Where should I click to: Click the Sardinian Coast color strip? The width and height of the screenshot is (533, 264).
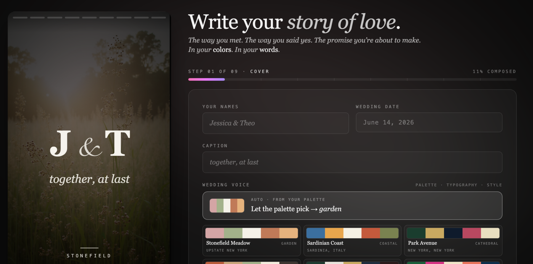[x=352, y=233]
